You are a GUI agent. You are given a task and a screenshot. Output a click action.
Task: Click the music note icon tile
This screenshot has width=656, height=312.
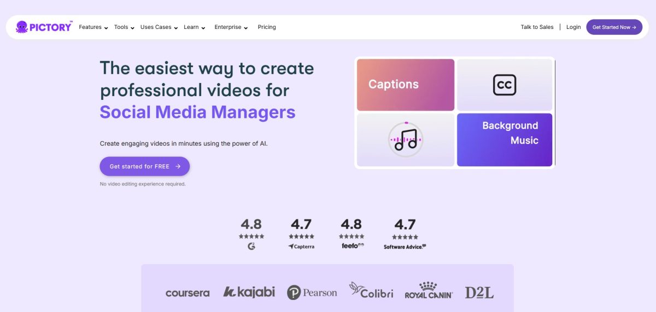406,140
